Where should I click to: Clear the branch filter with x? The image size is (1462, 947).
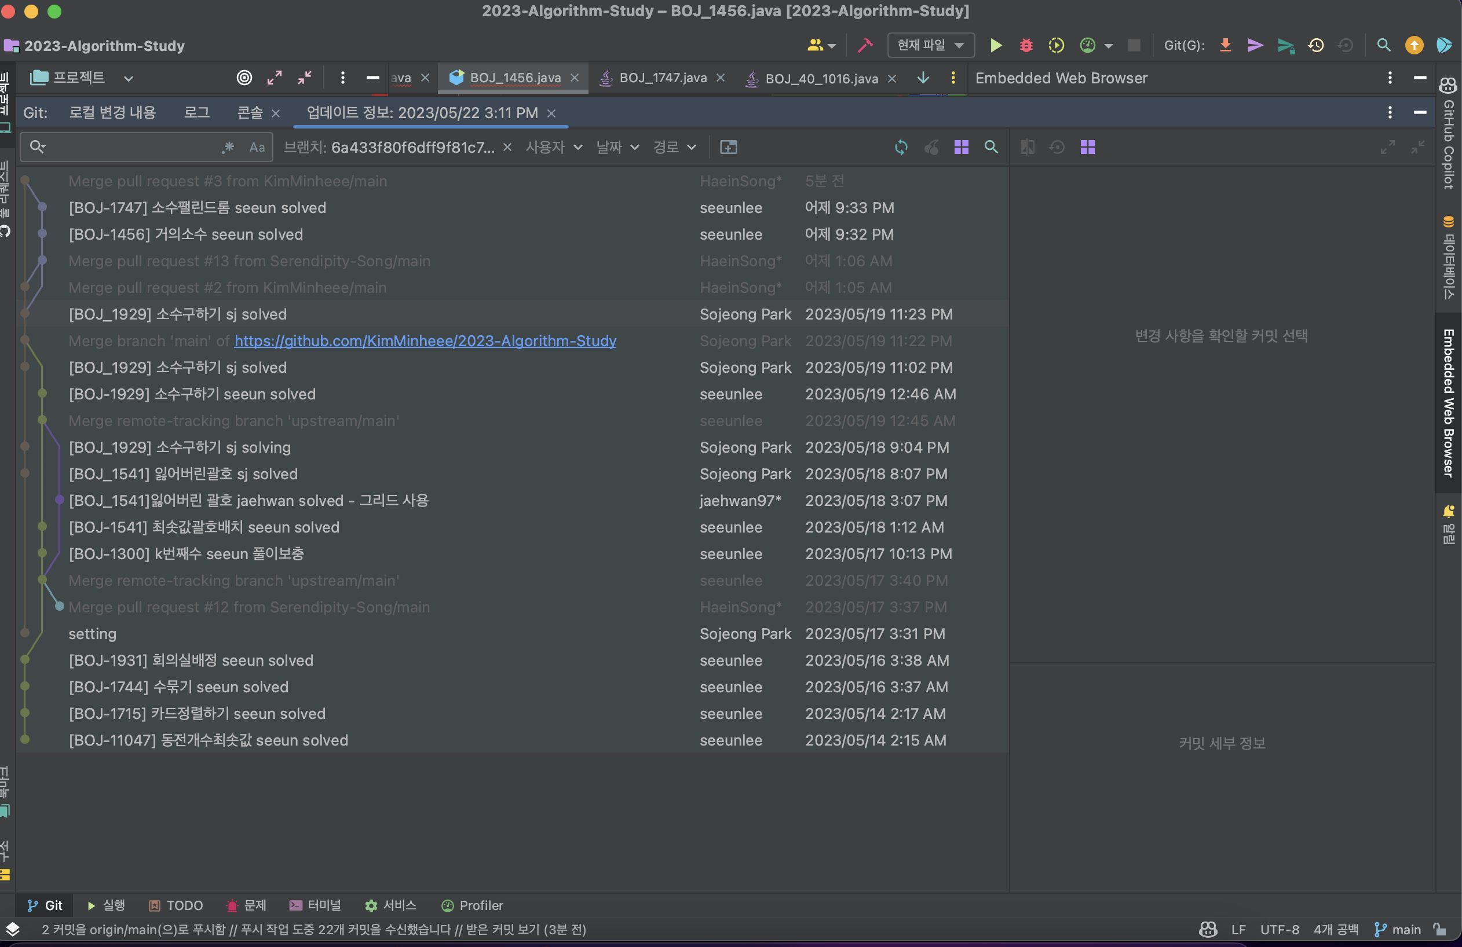(x=507, y=147)
